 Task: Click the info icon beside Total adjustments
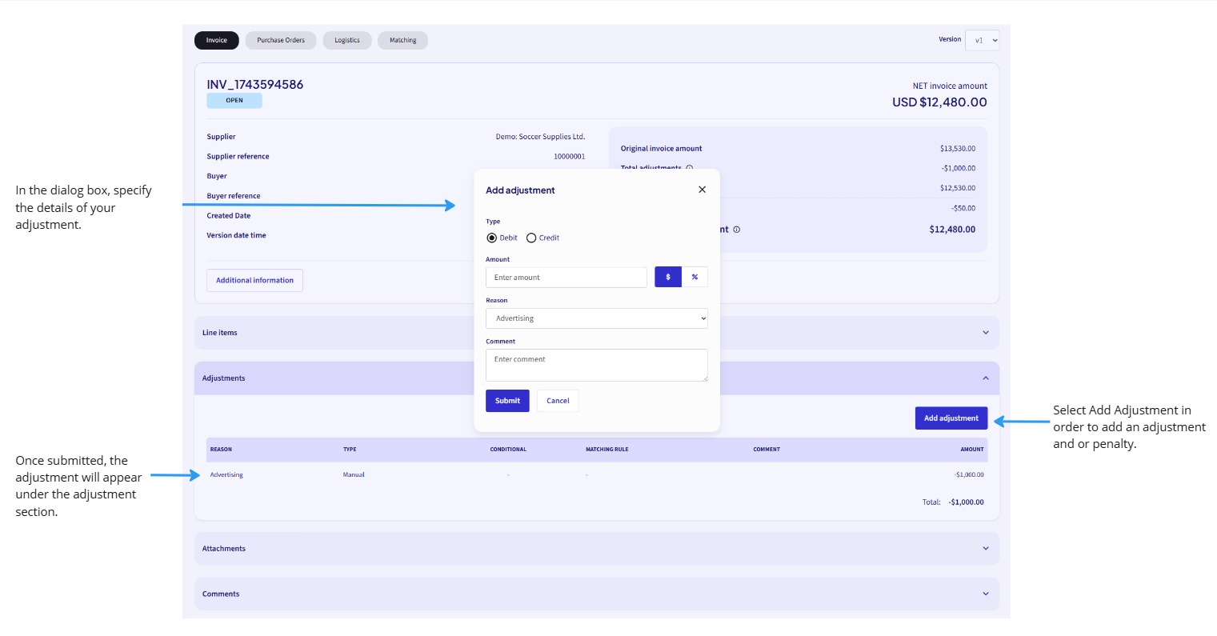pyautogui.click(x=690, y=168)
